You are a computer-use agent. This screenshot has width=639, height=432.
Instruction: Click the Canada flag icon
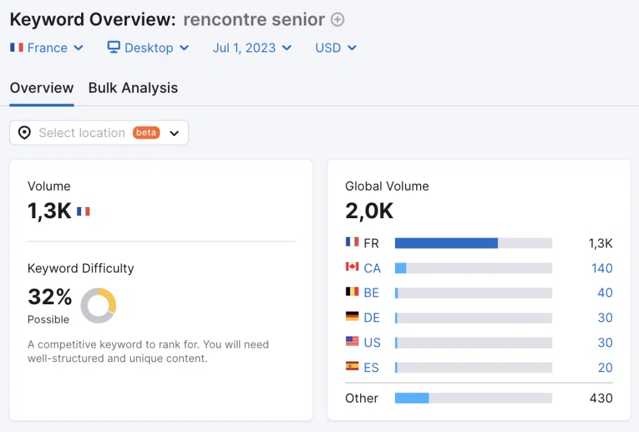[352, 267]
